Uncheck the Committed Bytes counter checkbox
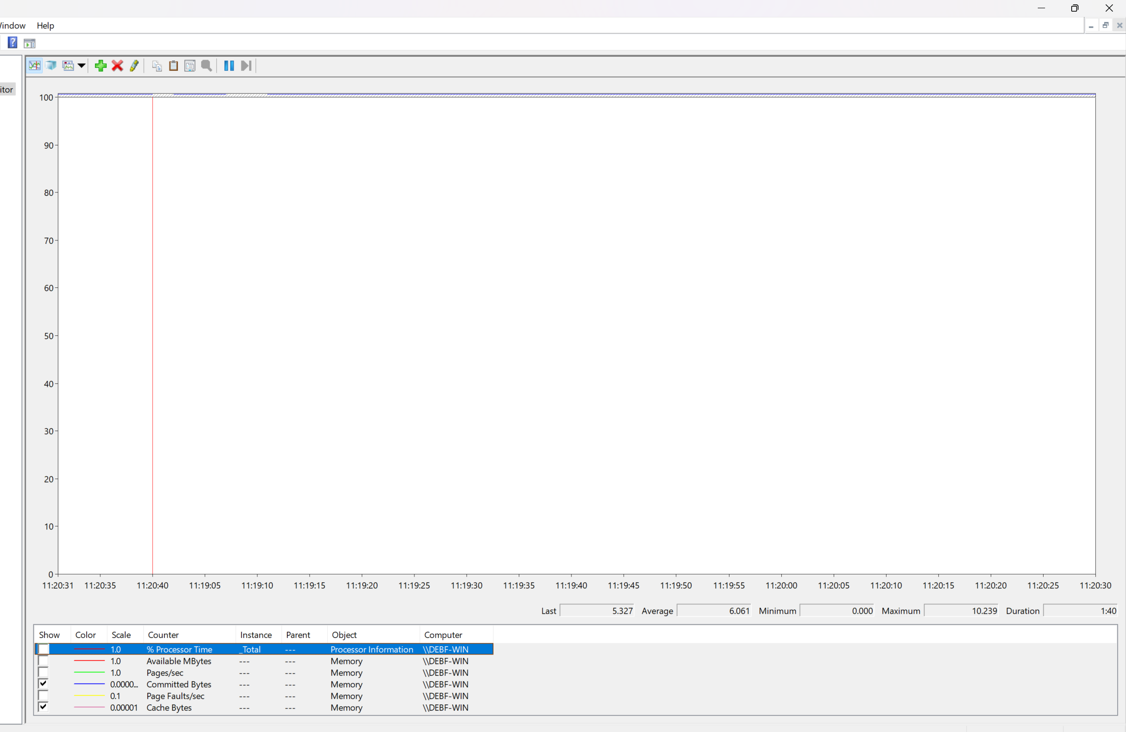 click(43, 684)
